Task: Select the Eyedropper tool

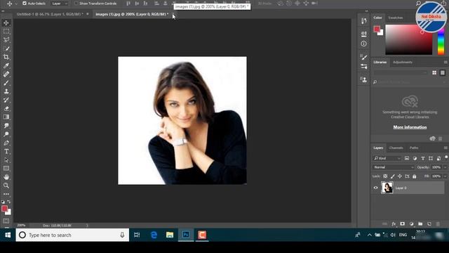Action: coord(6,65)
